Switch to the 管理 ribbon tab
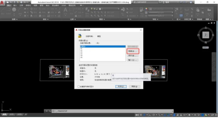The width and height of the screenshot is (218, 119). (41, 5)
